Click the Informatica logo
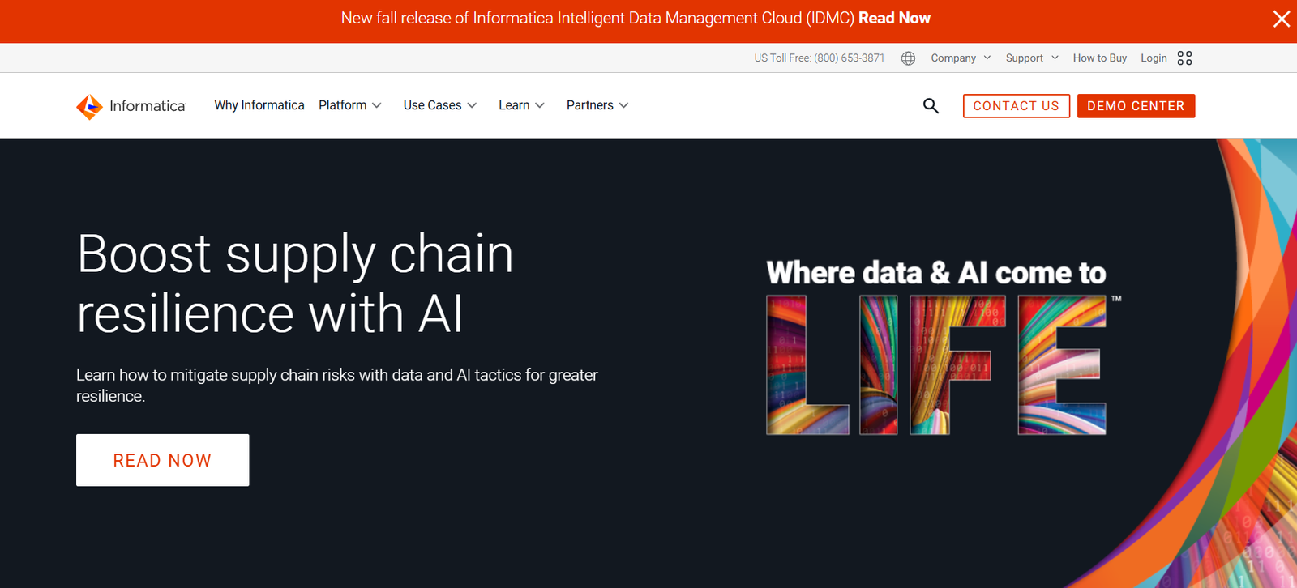Viewport: 1297px width, 588px height. coord(131,106)
